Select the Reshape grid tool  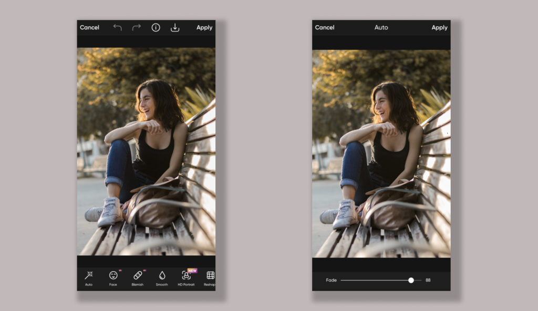point(210,277)
